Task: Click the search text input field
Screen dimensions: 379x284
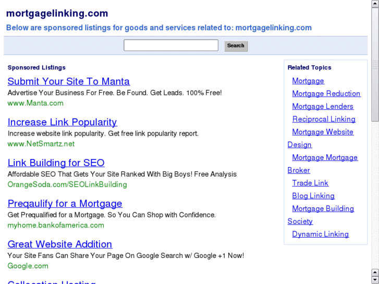Action: (171, 45)
